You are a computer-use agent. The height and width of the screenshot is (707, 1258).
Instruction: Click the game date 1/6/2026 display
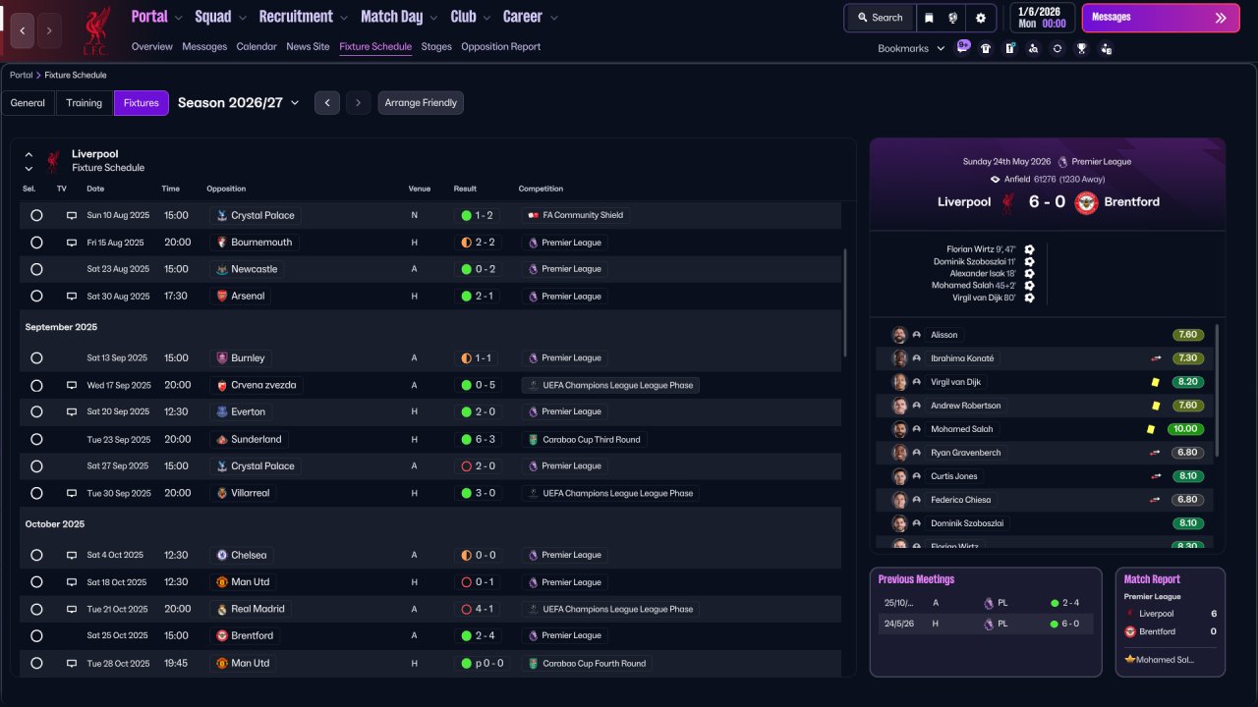coord(1042,18)
